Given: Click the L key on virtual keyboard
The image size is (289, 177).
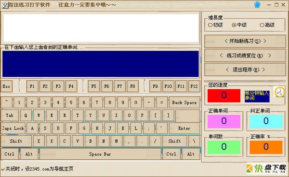Looking at the screenshot, I should pos(136,129).
